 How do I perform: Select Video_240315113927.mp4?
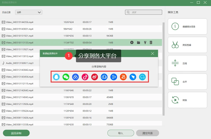(x=20, y=49)
